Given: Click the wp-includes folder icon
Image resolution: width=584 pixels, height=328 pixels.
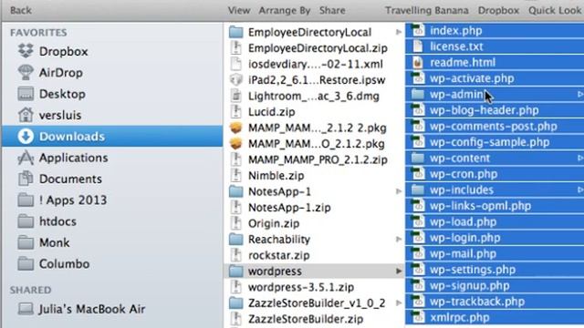Looking at the screenshot, I should point(418,190).
